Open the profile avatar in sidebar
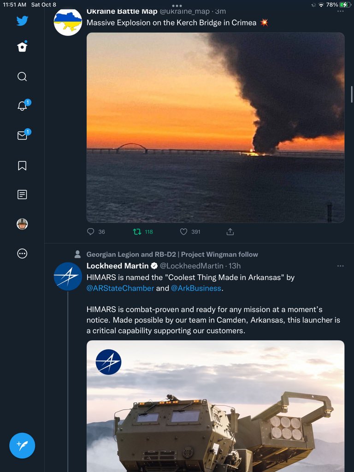Viewport: 354px width, 472px height. click(x=22, y=224)
